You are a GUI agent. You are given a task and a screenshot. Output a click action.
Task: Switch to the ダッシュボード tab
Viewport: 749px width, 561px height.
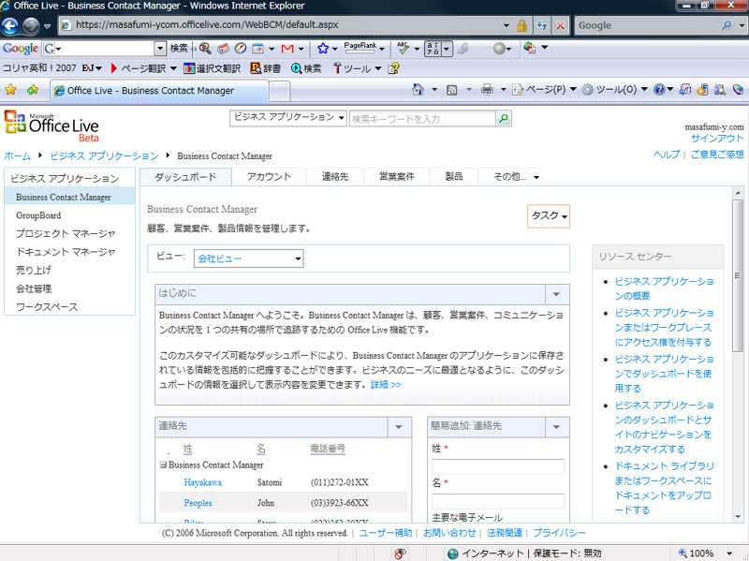pyautogui.click(x=185, y=177)
